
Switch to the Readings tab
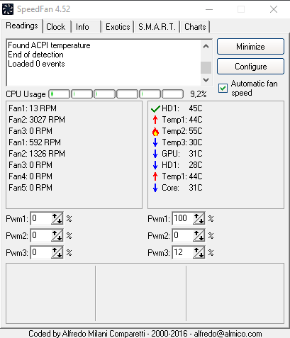[x=22, y=26]
